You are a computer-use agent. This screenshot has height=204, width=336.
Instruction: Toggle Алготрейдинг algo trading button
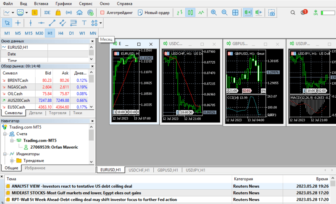tap(116, 13)
